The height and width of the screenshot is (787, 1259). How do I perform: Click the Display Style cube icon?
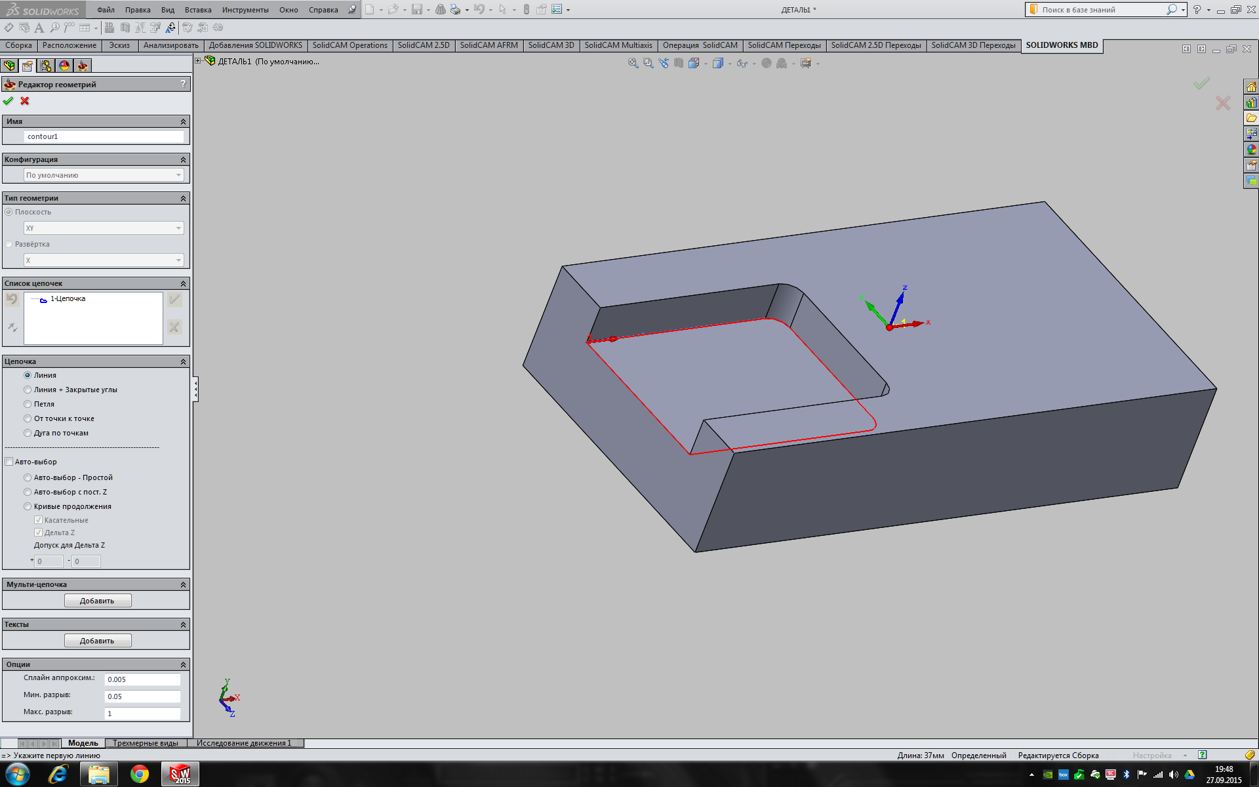[x=717, y=63]
